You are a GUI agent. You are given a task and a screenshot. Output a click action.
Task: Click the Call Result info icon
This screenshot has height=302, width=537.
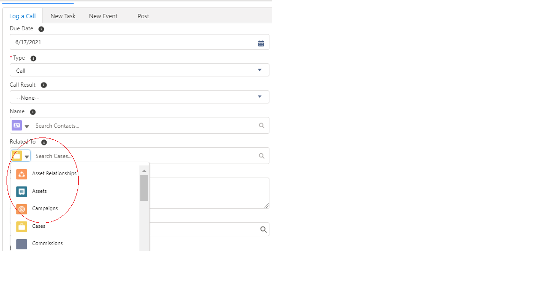(43, 85)
